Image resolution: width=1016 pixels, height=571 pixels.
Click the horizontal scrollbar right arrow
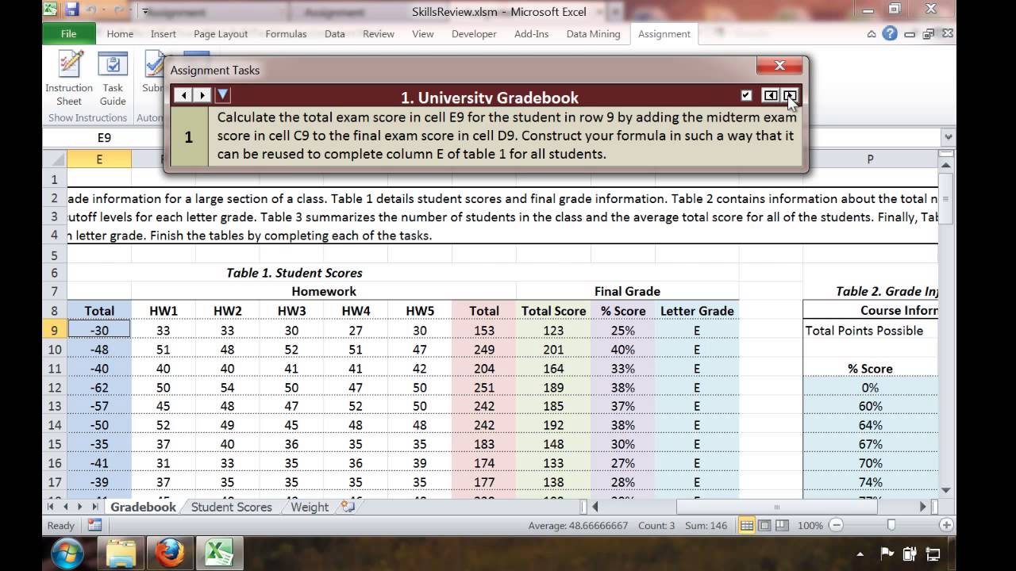coord(923,506)
